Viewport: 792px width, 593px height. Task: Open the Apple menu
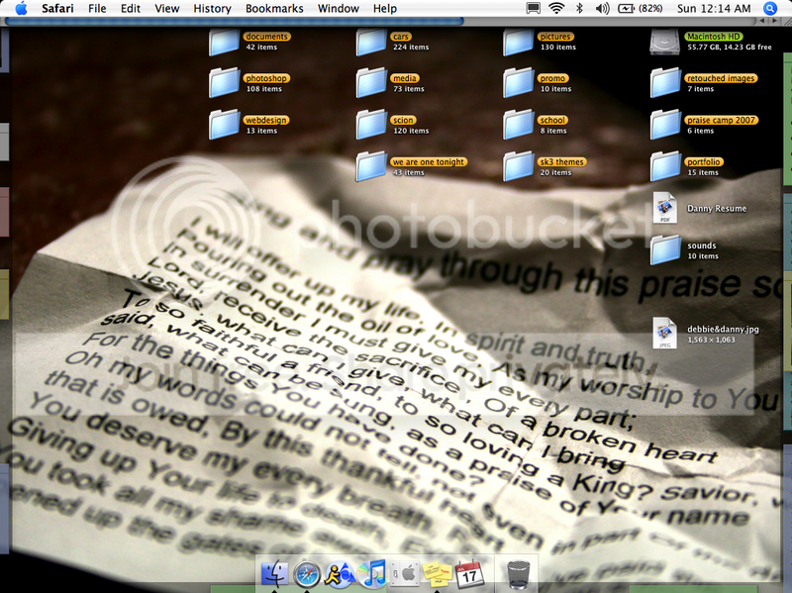[x=20, y=8]
